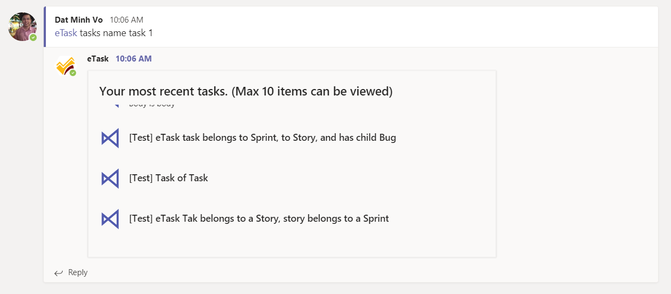
Task: Open the eTask mention in the message
Action: 66,33
